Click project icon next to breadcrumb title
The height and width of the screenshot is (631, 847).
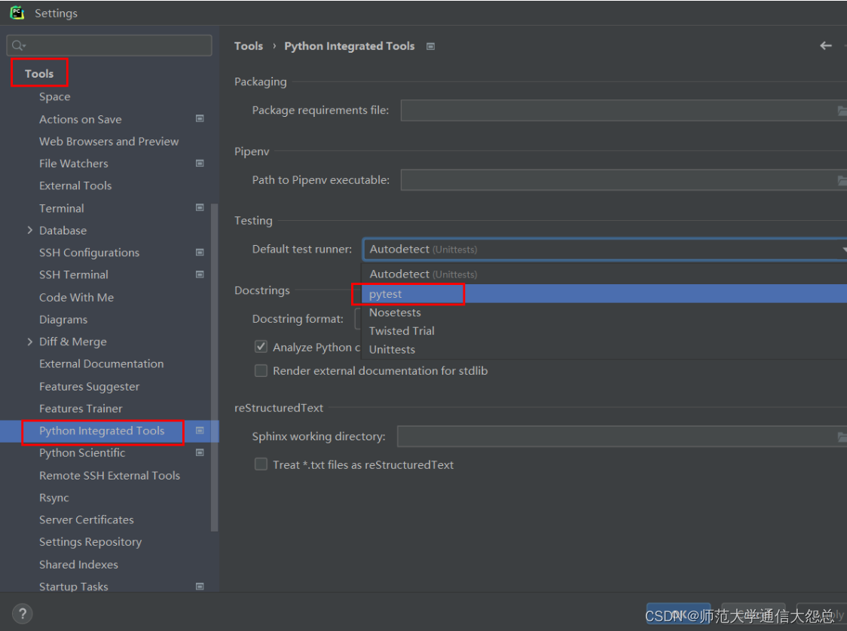430,47
